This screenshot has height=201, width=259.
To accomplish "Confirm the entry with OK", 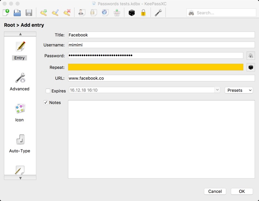I will (242, 191).
